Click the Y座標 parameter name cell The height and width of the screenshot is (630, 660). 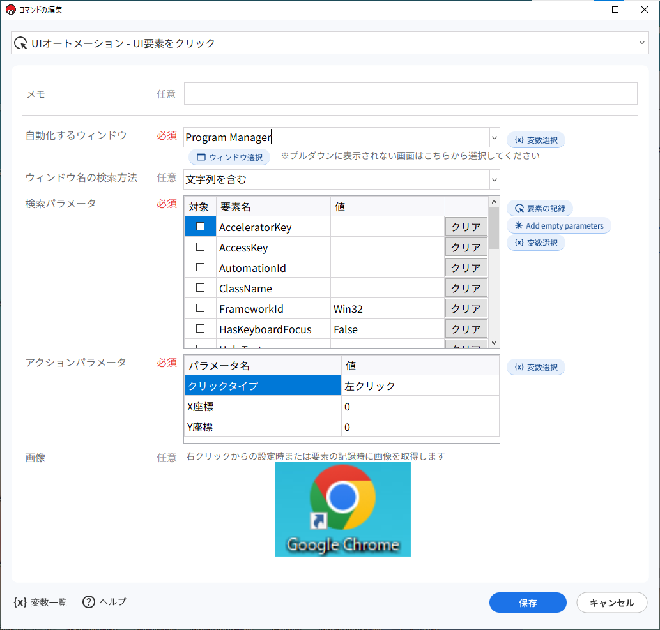point(263,427)
